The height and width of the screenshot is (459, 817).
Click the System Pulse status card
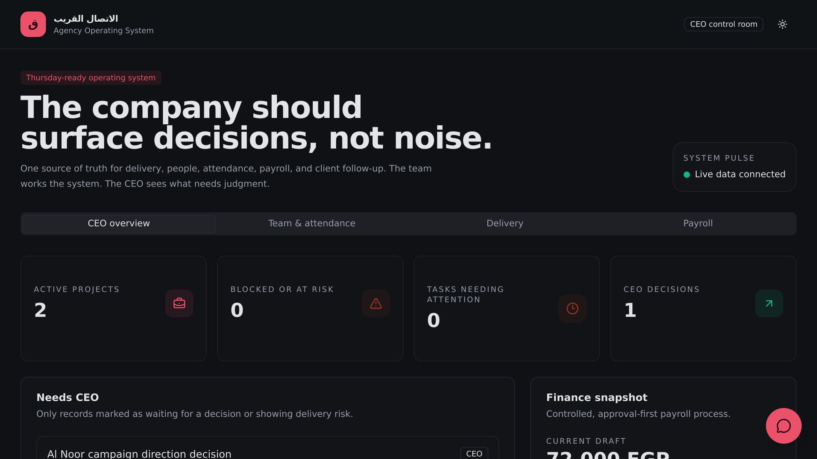coord(734,167)
